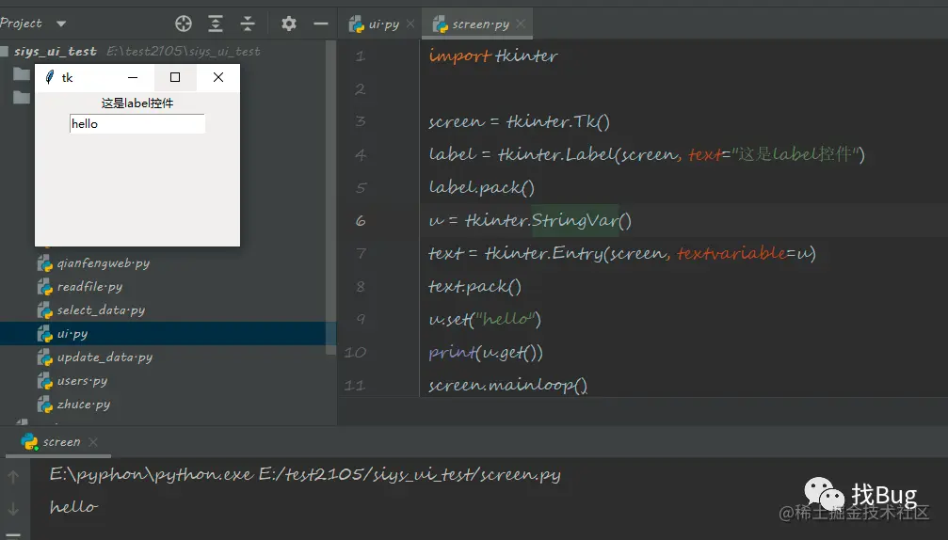Click the down arrow icon in the run console
The image size is (948, 540).
click(12, 509)
